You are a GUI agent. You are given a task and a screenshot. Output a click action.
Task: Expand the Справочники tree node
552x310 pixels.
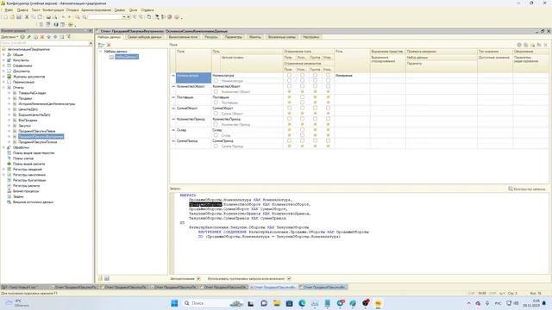(x=3, y=65)
